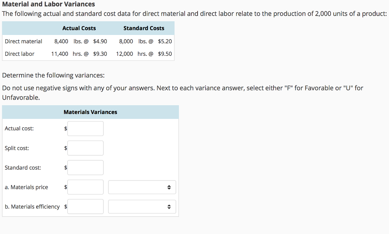
Task: Click the Materials efficiency row label
Action: (32, 206)
